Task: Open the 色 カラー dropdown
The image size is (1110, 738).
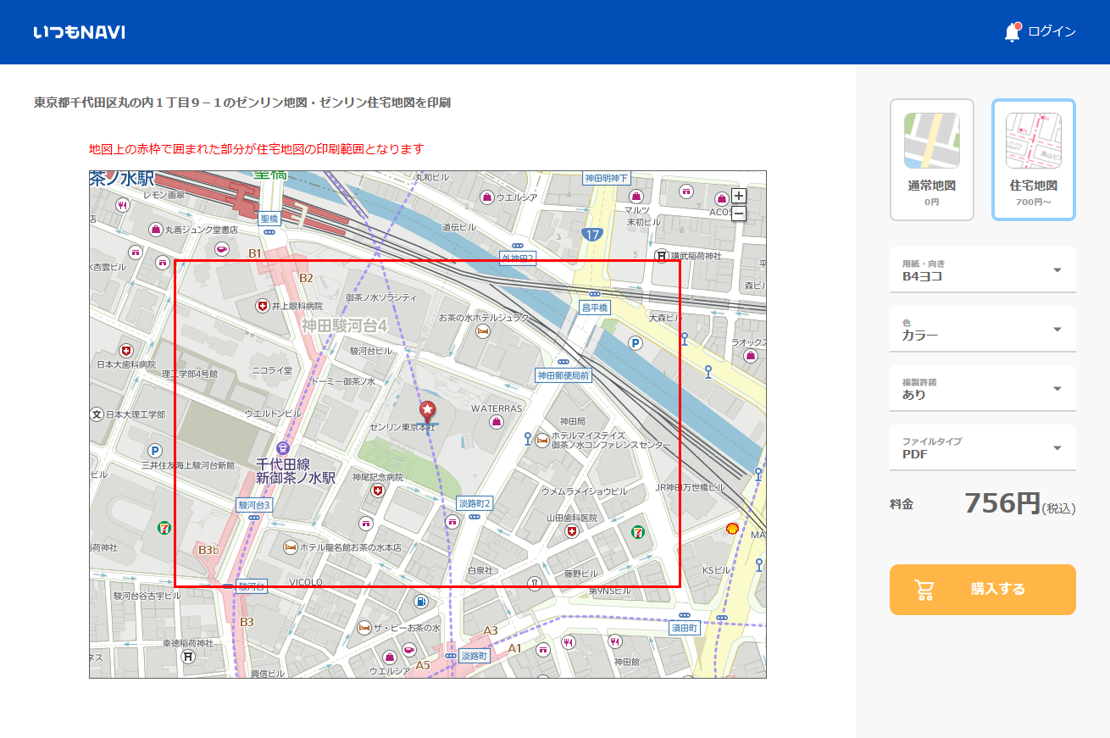Action: 983,330
